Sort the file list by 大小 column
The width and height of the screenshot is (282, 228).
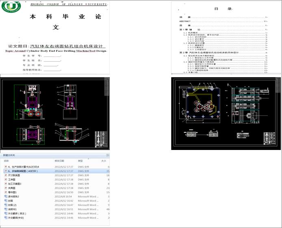pos(104,161)
